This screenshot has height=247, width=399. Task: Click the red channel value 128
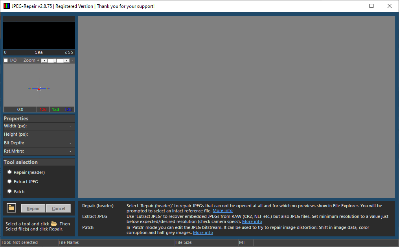(x=43, y=109)
